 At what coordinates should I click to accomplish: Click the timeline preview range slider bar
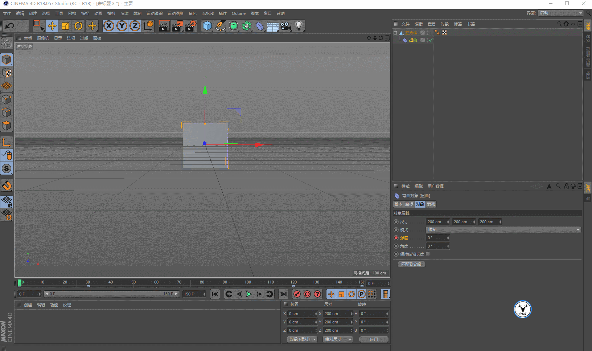click(x=111, y=294)
